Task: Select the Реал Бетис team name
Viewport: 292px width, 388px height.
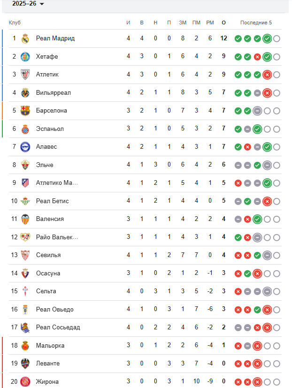Action: pyautogui.click(x=53, y=201)
